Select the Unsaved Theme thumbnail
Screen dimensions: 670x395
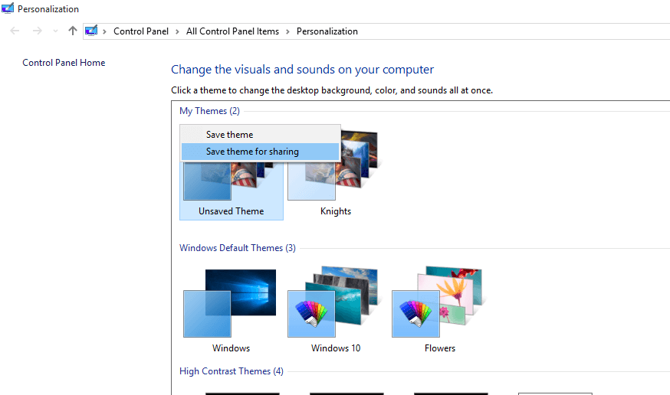pos(232,181)
